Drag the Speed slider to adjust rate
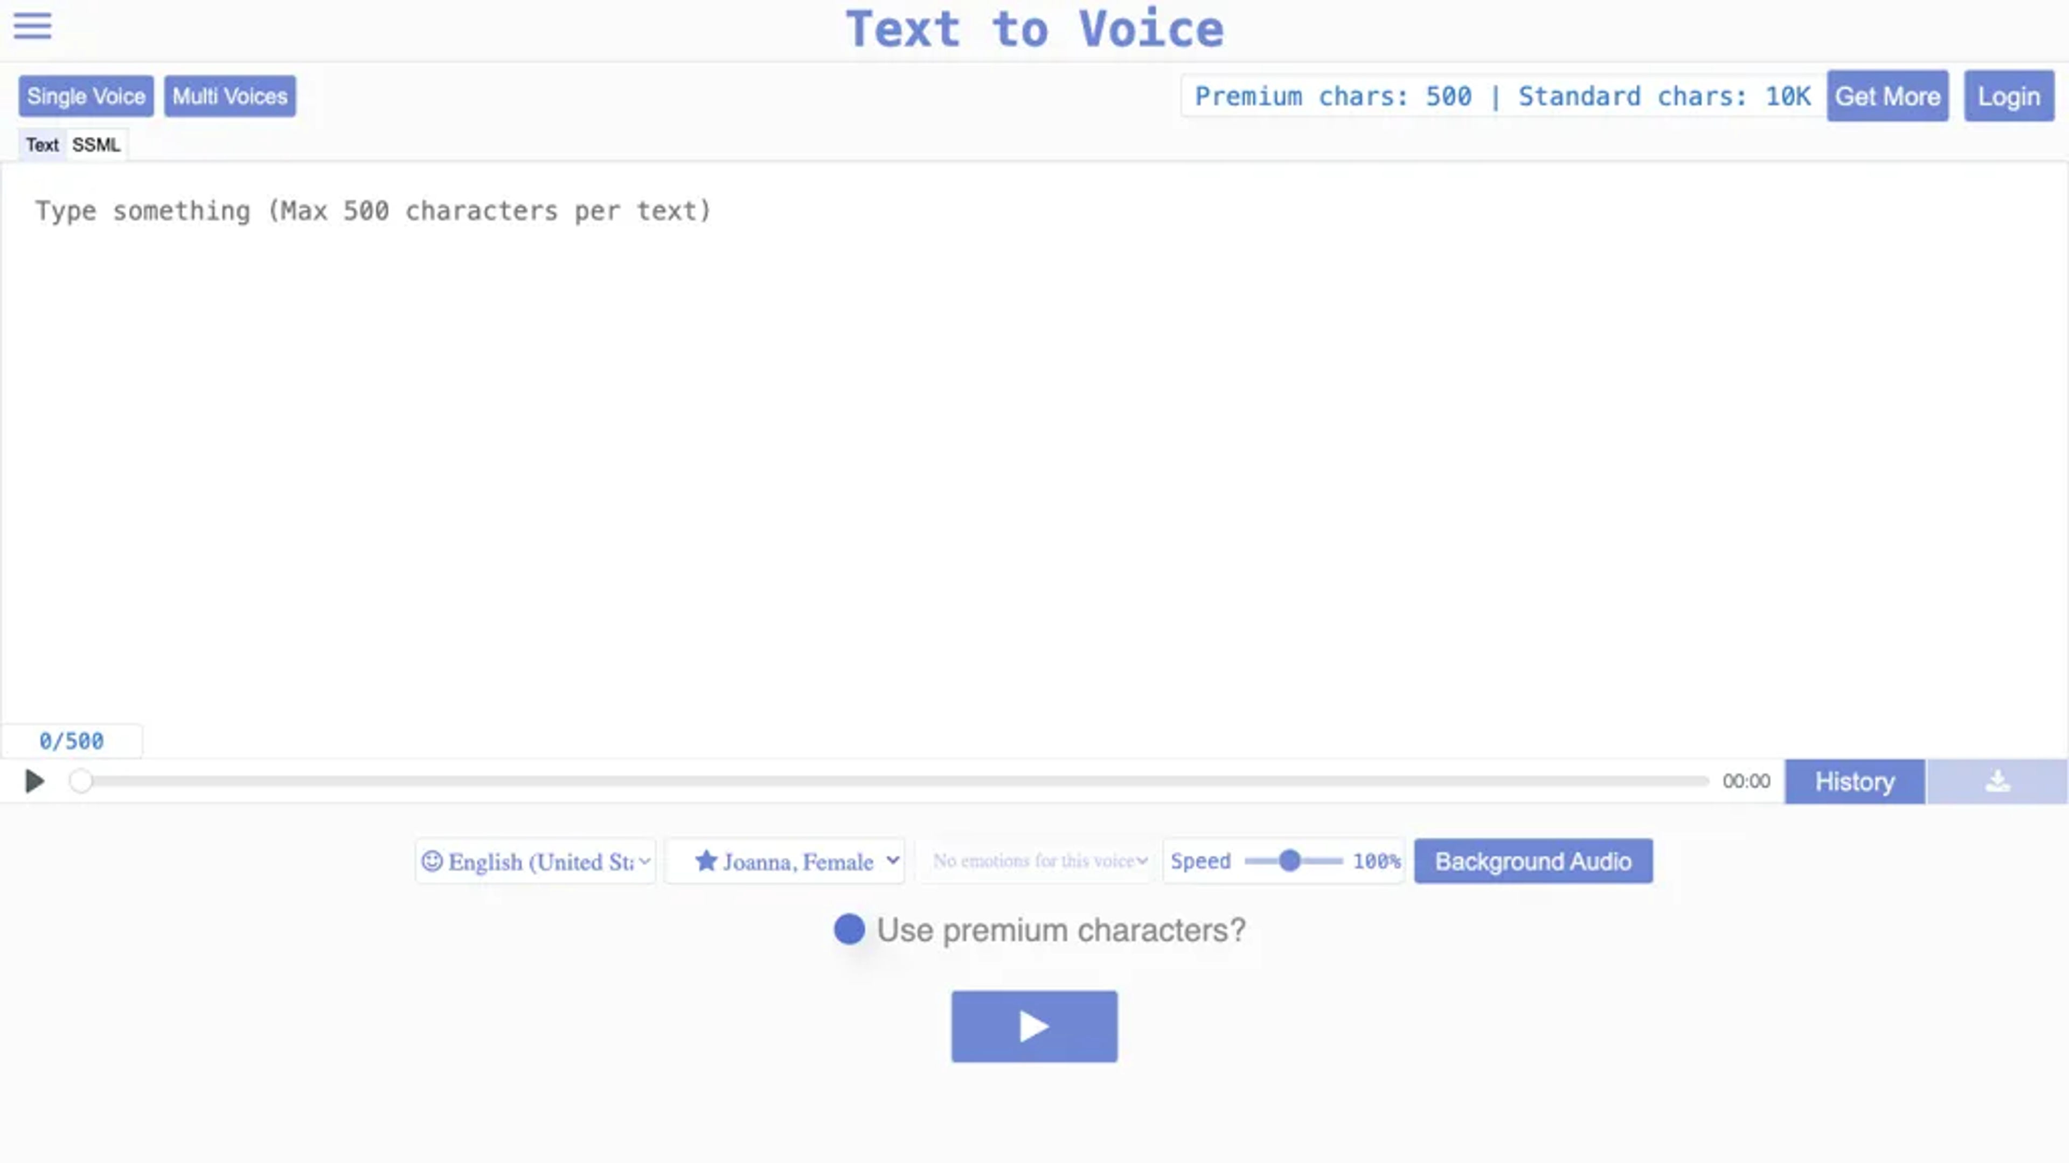The image size is (2069, 1163). 1286,859
